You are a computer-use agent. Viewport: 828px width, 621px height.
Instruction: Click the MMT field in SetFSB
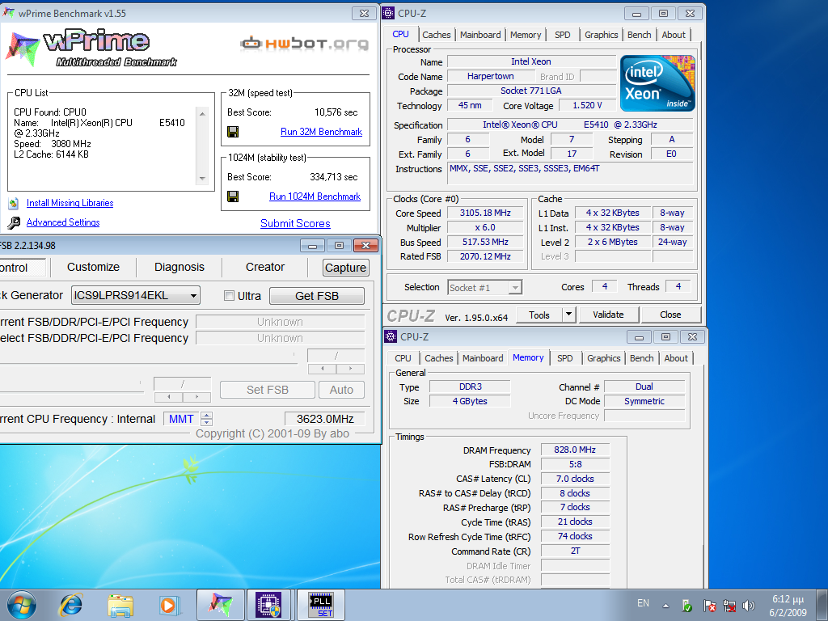pos(181,419)
